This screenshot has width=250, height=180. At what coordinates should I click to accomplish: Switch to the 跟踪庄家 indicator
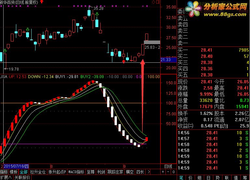[x=115, y=172]
